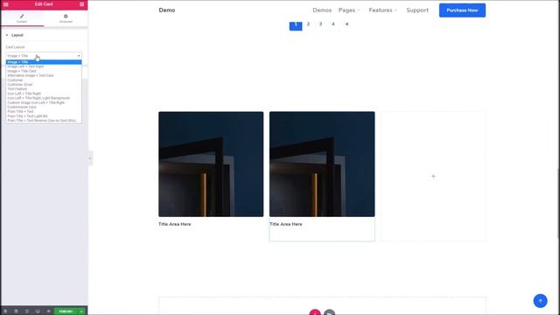Click second card 'Title Area Here' text
Viewport: 560px width, 315px height.
coord(286,224)
